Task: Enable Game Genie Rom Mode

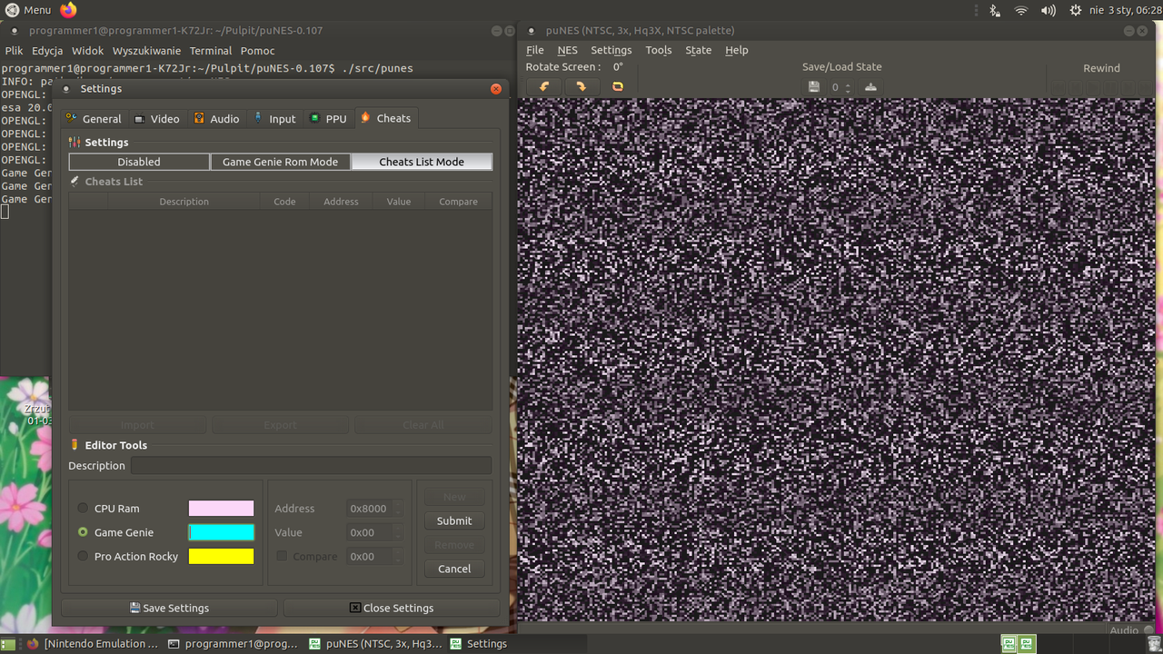Action: point(280,162)
